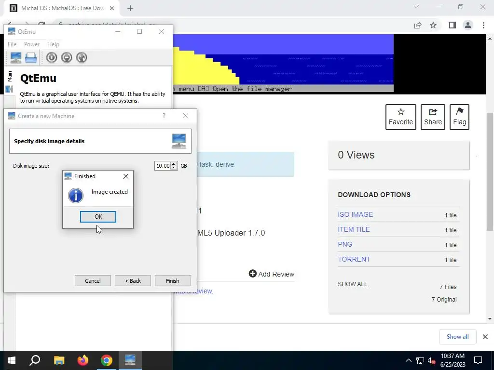Open the 7 Files link
Screen dimensions: 494x370
(448, 287)
